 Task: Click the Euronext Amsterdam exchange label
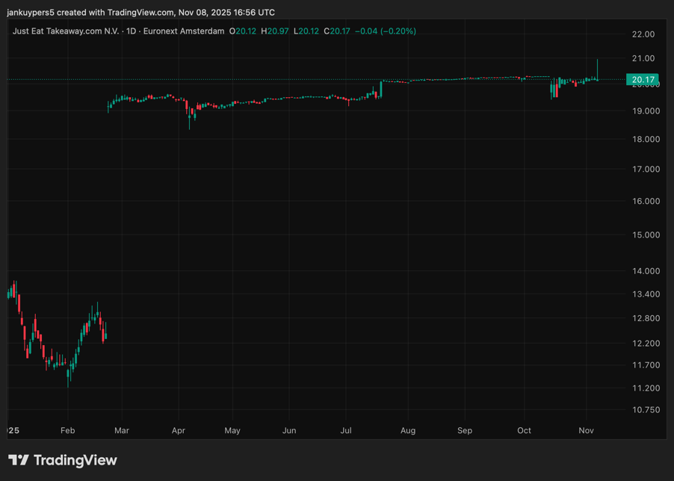tap(184, 31)
